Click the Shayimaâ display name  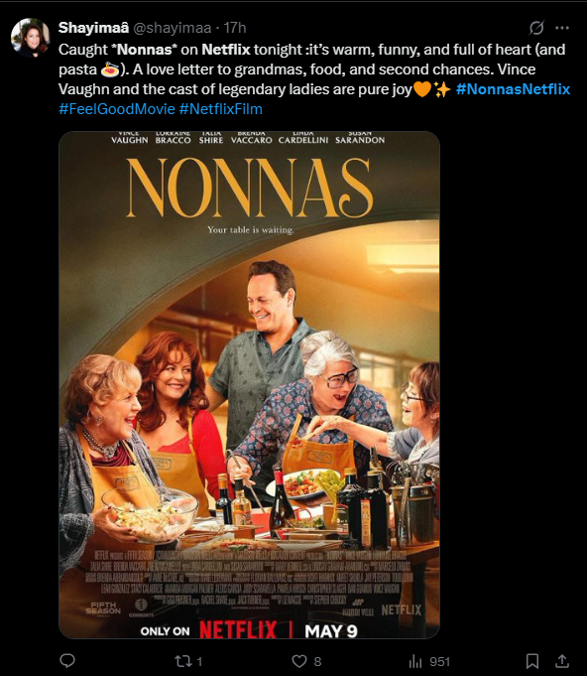(x=93, y=28)
